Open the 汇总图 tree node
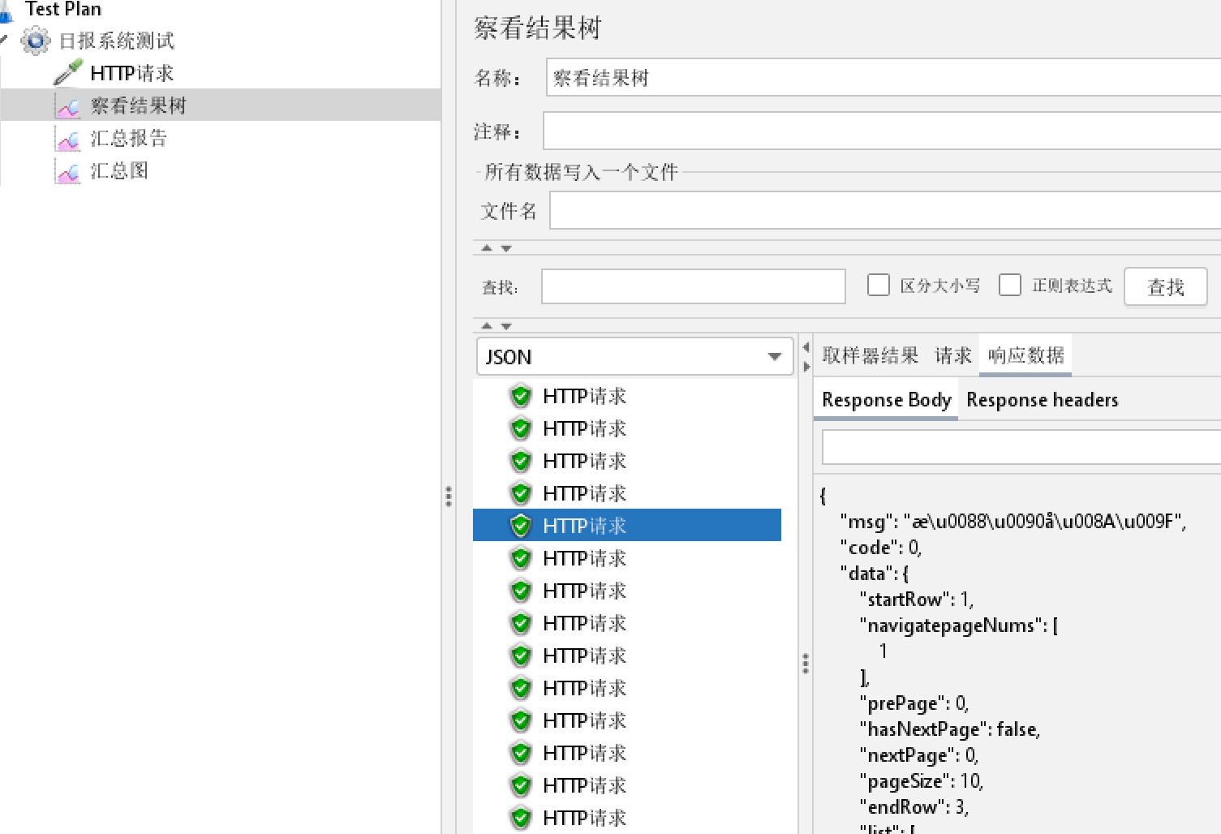The image size is (1221, 834). [x=119, y=170]
